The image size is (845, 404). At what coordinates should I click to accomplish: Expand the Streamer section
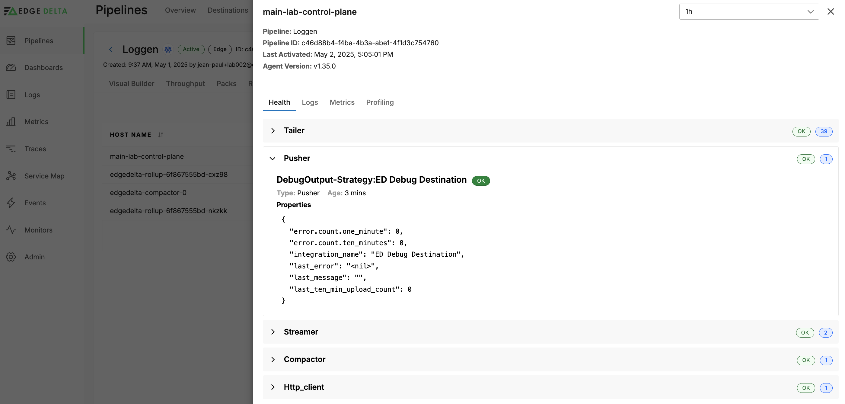273,332
